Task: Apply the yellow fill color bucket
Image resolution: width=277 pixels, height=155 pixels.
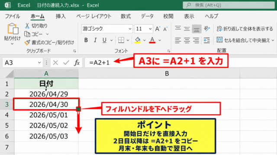Action: pos(138,40)
